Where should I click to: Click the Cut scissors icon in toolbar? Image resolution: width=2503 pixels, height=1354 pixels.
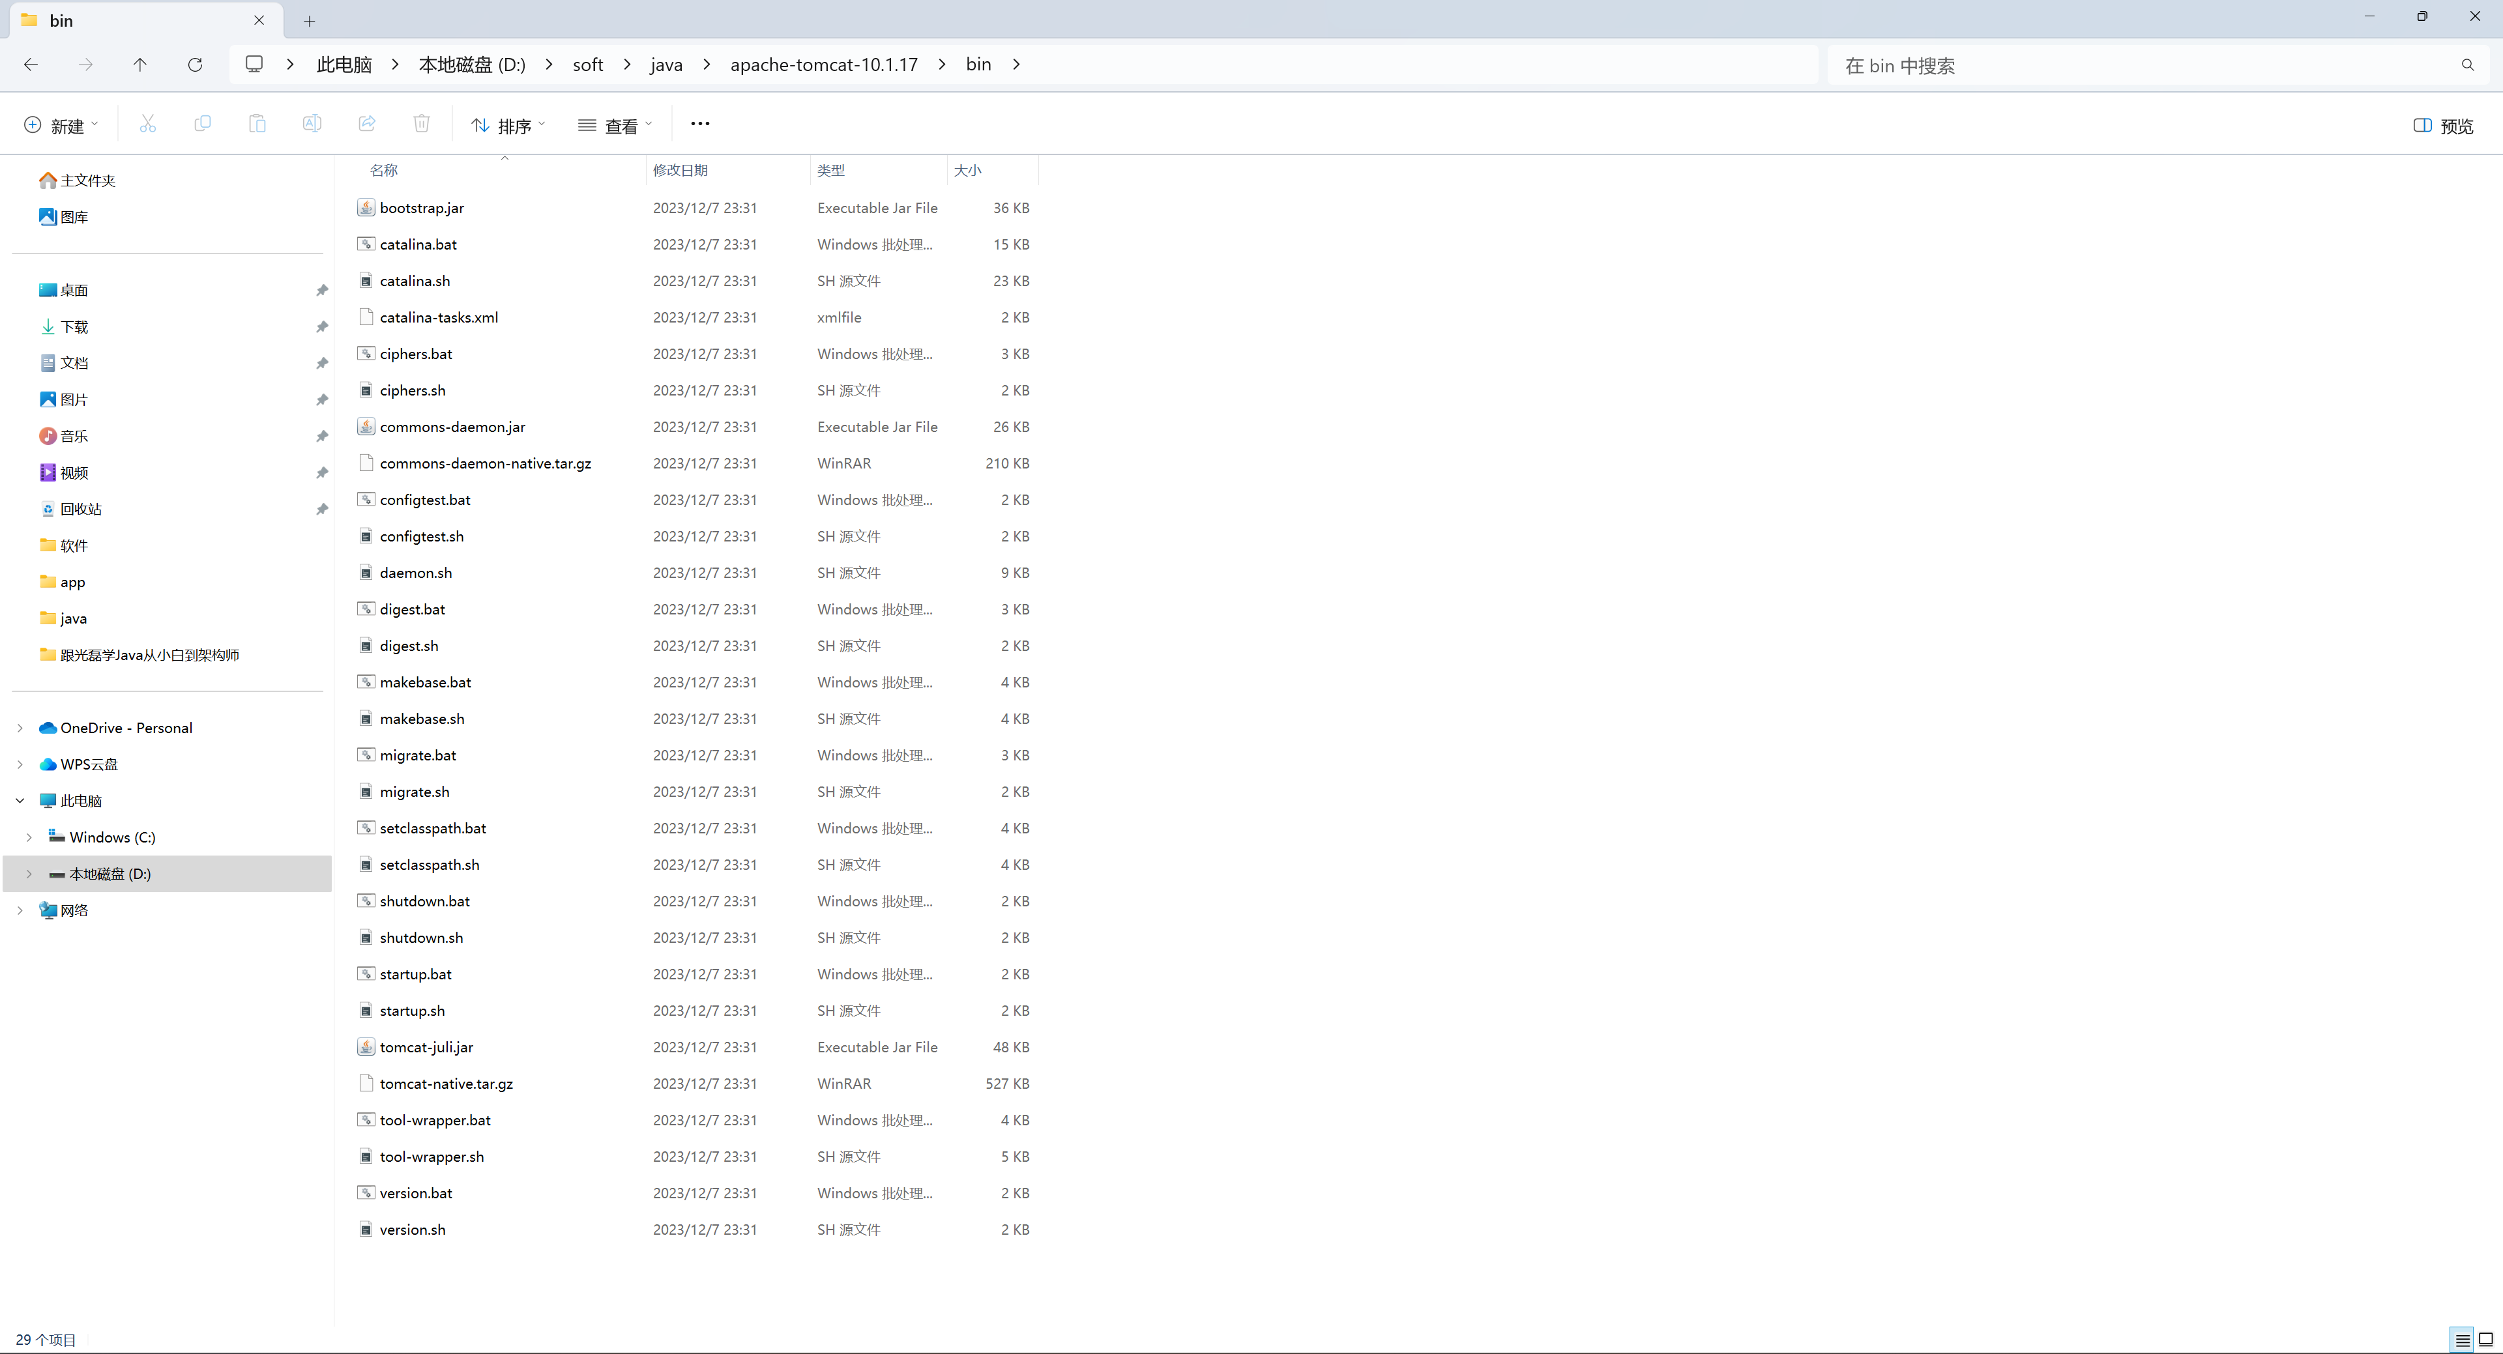[148, 123]
